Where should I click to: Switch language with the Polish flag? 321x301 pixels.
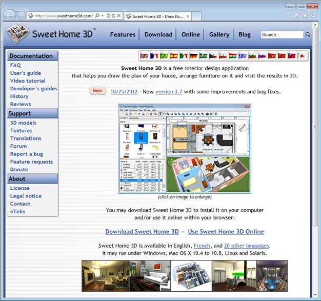pos(223,56)
